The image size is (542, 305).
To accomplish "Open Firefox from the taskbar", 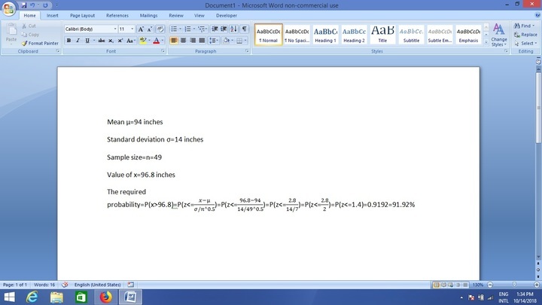I will [104, 297].
